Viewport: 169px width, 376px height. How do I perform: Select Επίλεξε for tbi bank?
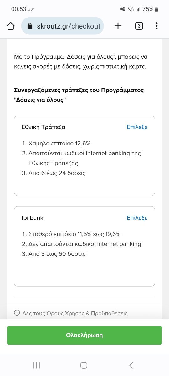coord(137,218)
